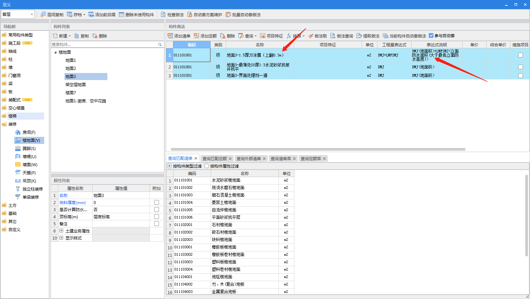530x299 pixels.
Task: Select 楼面7 component
Action: tap(71, 93)
